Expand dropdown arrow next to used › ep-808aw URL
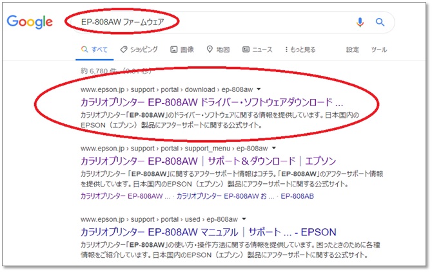The image size is (432, 272). tap(244, 219)
